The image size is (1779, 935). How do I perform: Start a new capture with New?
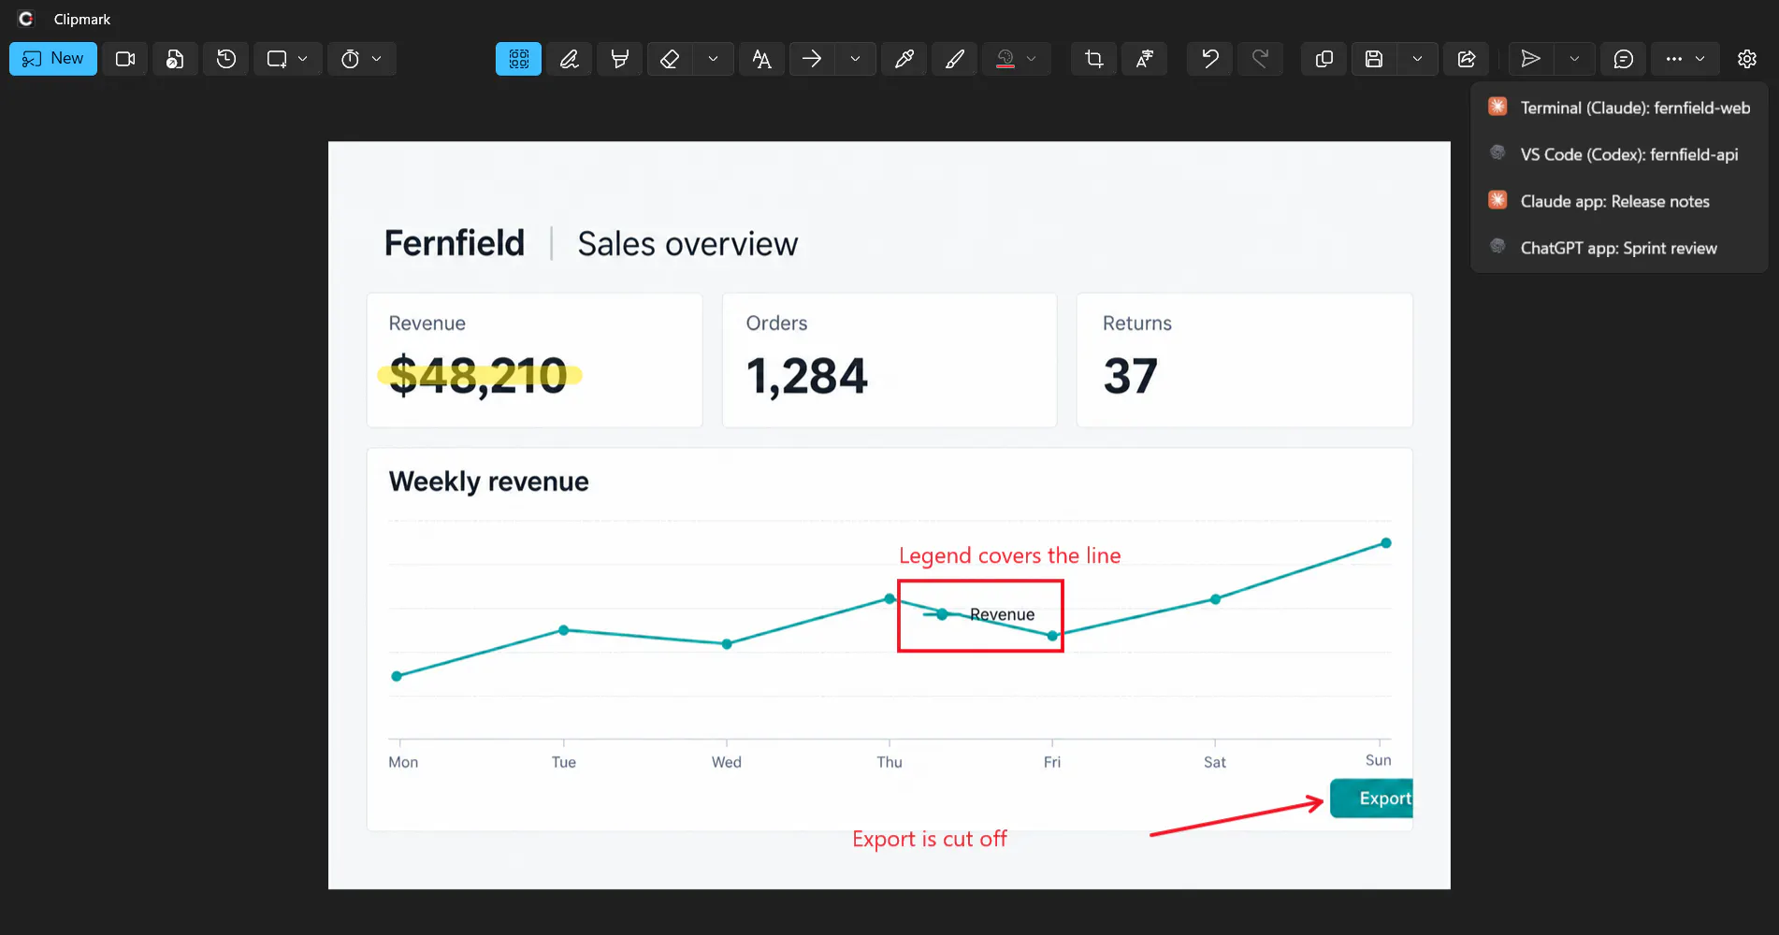click(53, 59)
